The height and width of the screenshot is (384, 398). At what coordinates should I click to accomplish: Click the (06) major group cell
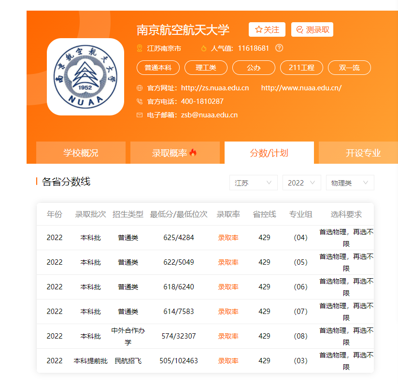pos(300,287)
